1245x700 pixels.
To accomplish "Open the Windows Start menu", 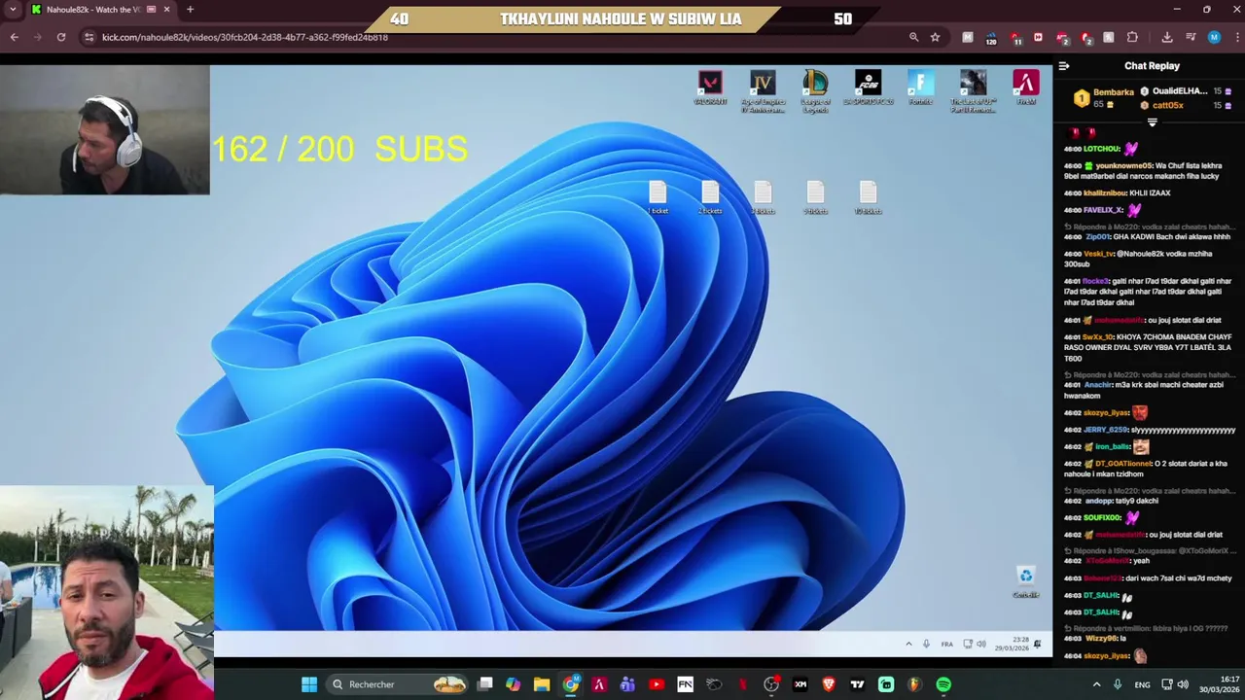I will [x=308, y=684].
